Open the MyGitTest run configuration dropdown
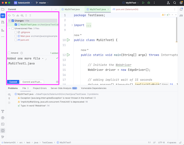Image resolution: width=184 pixels, height=145 pixels. pos(130,3)
